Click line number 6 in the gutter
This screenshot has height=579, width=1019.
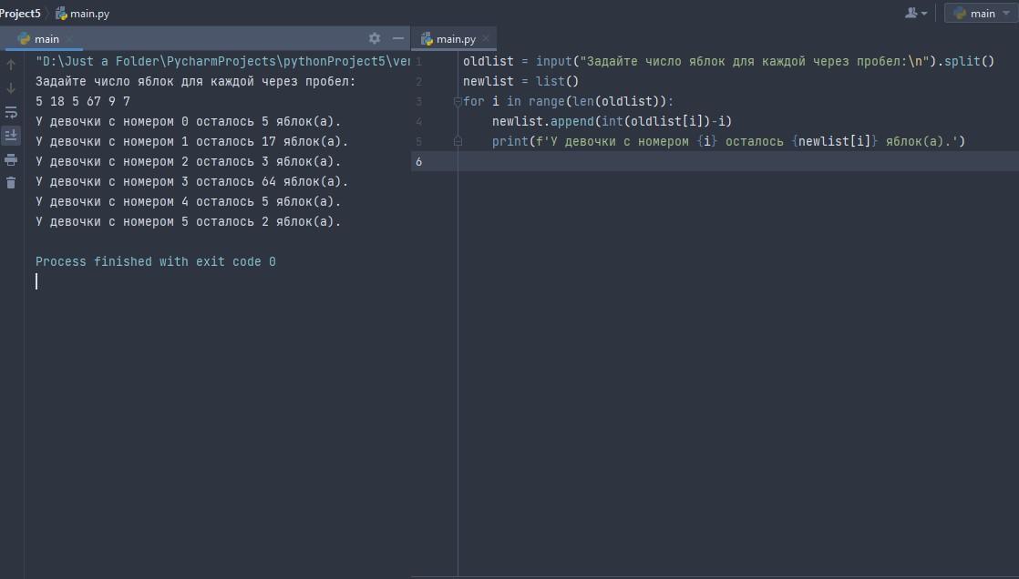tap(418, 161)
